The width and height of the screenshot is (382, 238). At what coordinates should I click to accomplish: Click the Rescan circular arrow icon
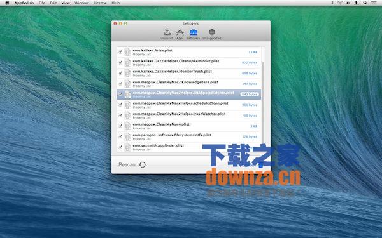tap(142, 164)
